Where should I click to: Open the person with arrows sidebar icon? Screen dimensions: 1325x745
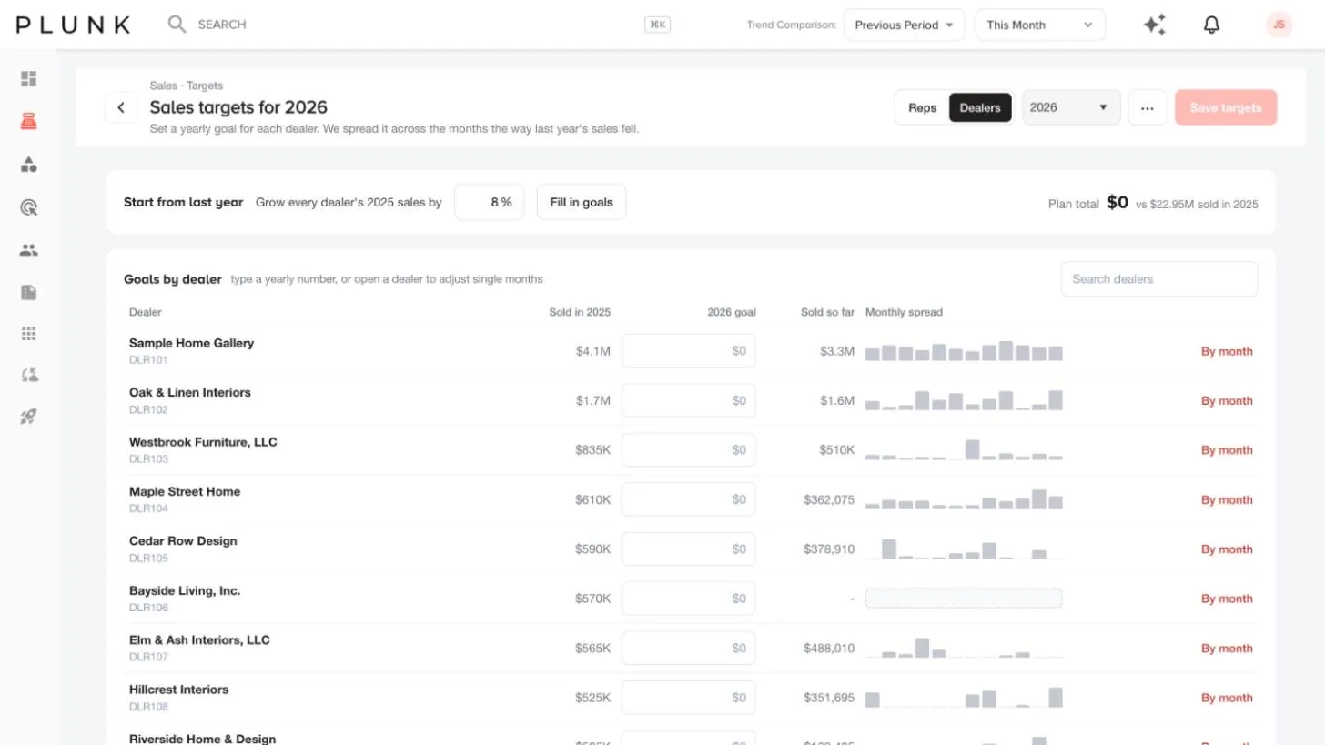28,375
